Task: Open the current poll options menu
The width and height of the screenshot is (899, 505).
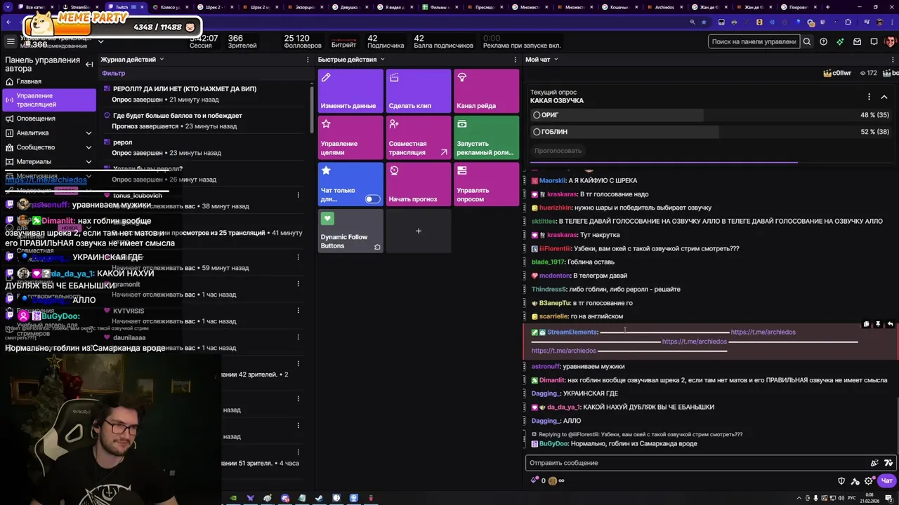Action: pyautogui.click(x=869, y=97)
